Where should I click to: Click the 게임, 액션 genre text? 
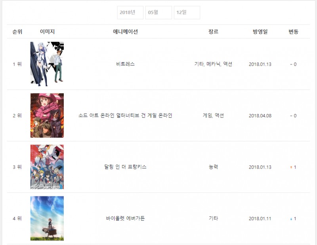tap(213, 116)
